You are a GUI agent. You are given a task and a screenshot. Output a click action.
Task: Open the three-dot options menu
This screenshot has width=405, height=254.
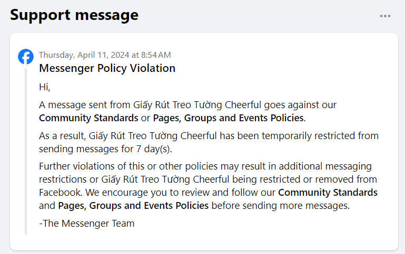click(x=385, y=16)
